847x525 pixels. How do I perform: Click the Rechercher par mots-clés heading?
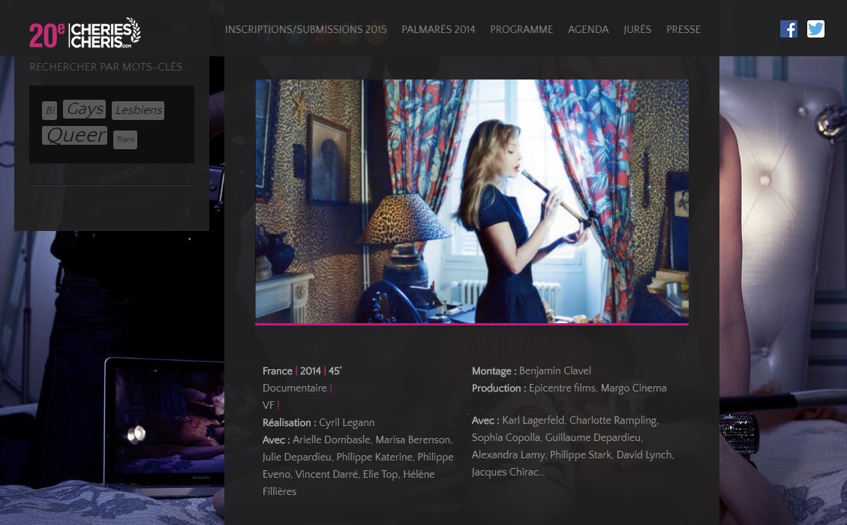click(x=108, y=67)
